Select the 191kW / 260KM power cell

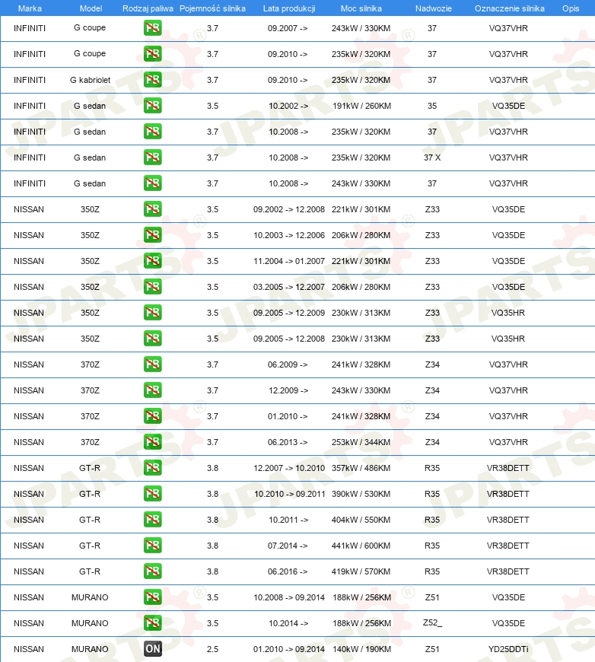pyautogui.click(x=362, y=106)
